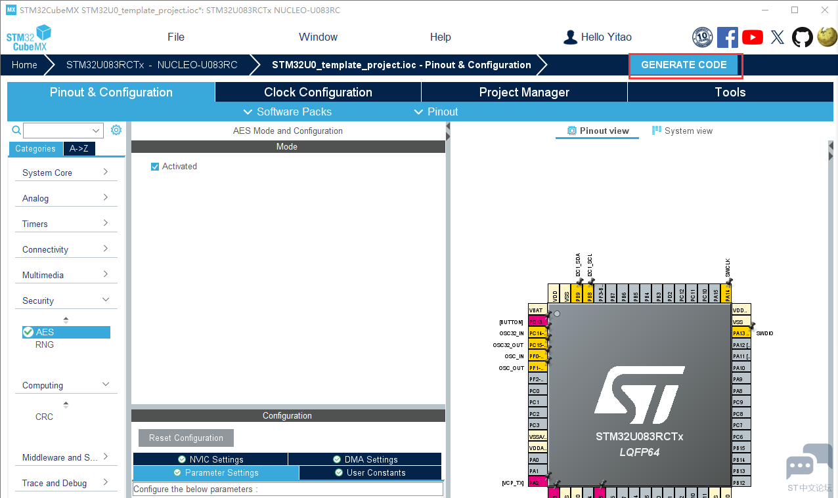Select the PC0 pin on the chip
Viewport: 838px width, 498px height.
[537, 390]
